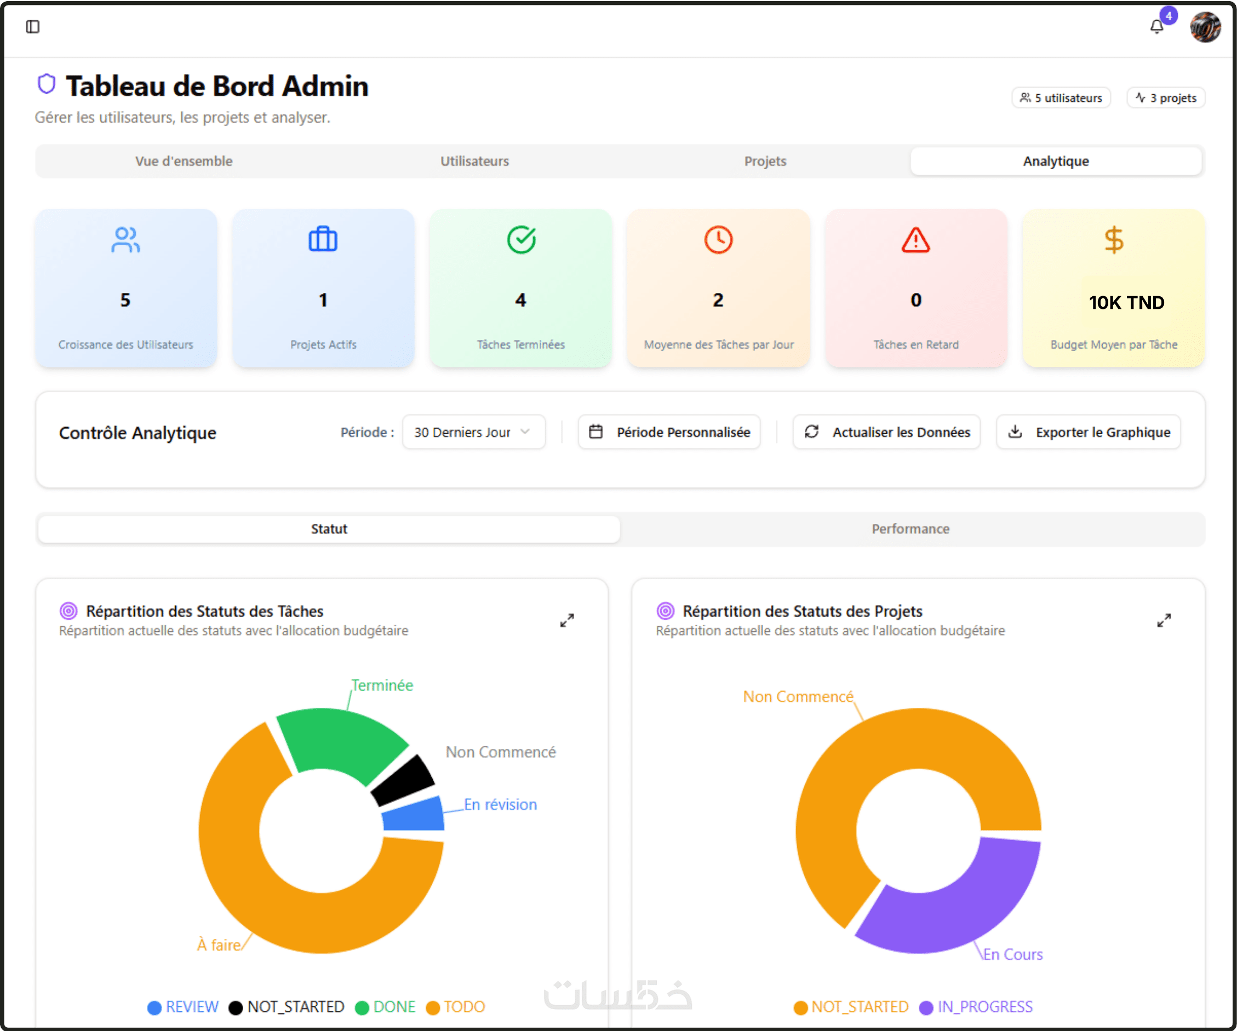1237x1031 pixels.
Task: Click the briefcase active projects icon
Action: coord(323,240)
